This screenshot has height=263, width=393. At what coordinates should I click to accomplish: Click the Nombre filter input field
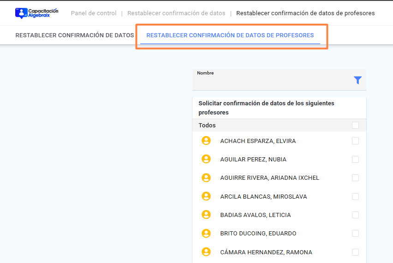coord(273,80)
